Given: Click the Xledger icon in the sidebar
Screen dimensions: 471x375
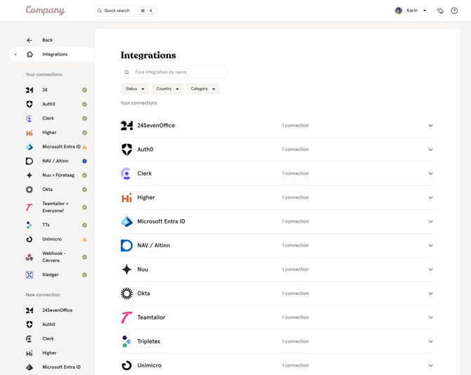Looking at the screenshot, I should [x=29, y=275].
